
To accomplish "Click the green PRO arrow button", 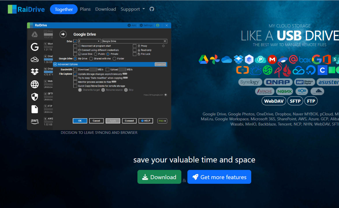I will click(162, 121).
